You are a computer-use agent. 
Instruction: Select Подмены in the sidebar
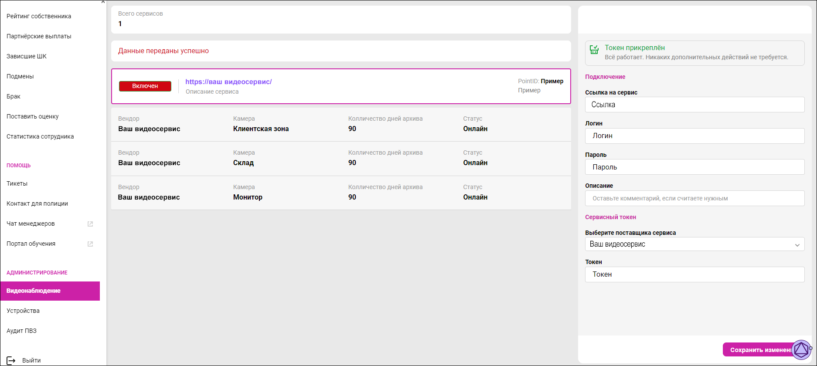(x=20, y=76)
